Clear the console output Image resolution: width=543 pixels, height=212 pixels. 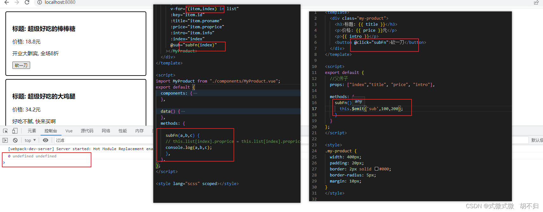coord(15,140)
